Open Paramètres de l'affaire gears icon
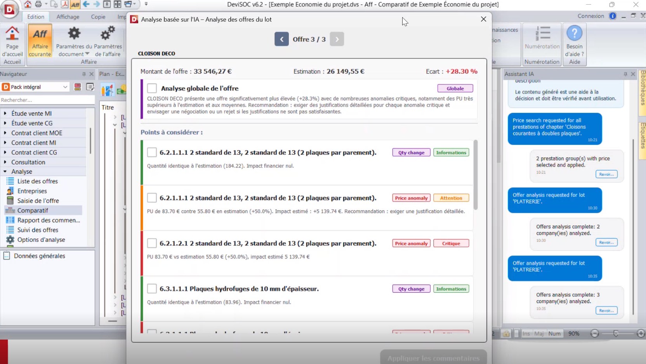Screen dimensions: 646x364 click(108, 34)
